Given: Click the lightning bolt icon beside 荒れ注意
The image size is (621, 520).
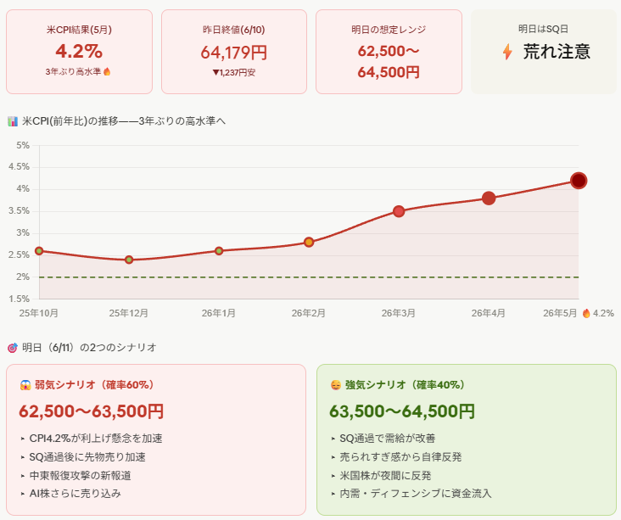Looking at the screenshot, I should pyautogui.click(x=507, y=52).
